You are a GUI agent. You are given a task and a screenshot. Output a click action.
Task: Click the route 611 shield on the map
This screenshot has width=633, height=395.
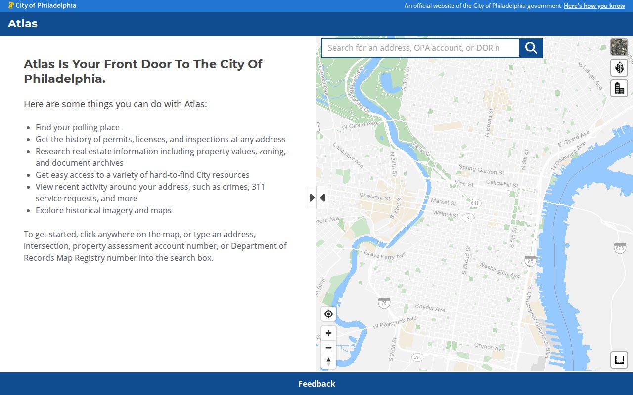pos(475,203)
